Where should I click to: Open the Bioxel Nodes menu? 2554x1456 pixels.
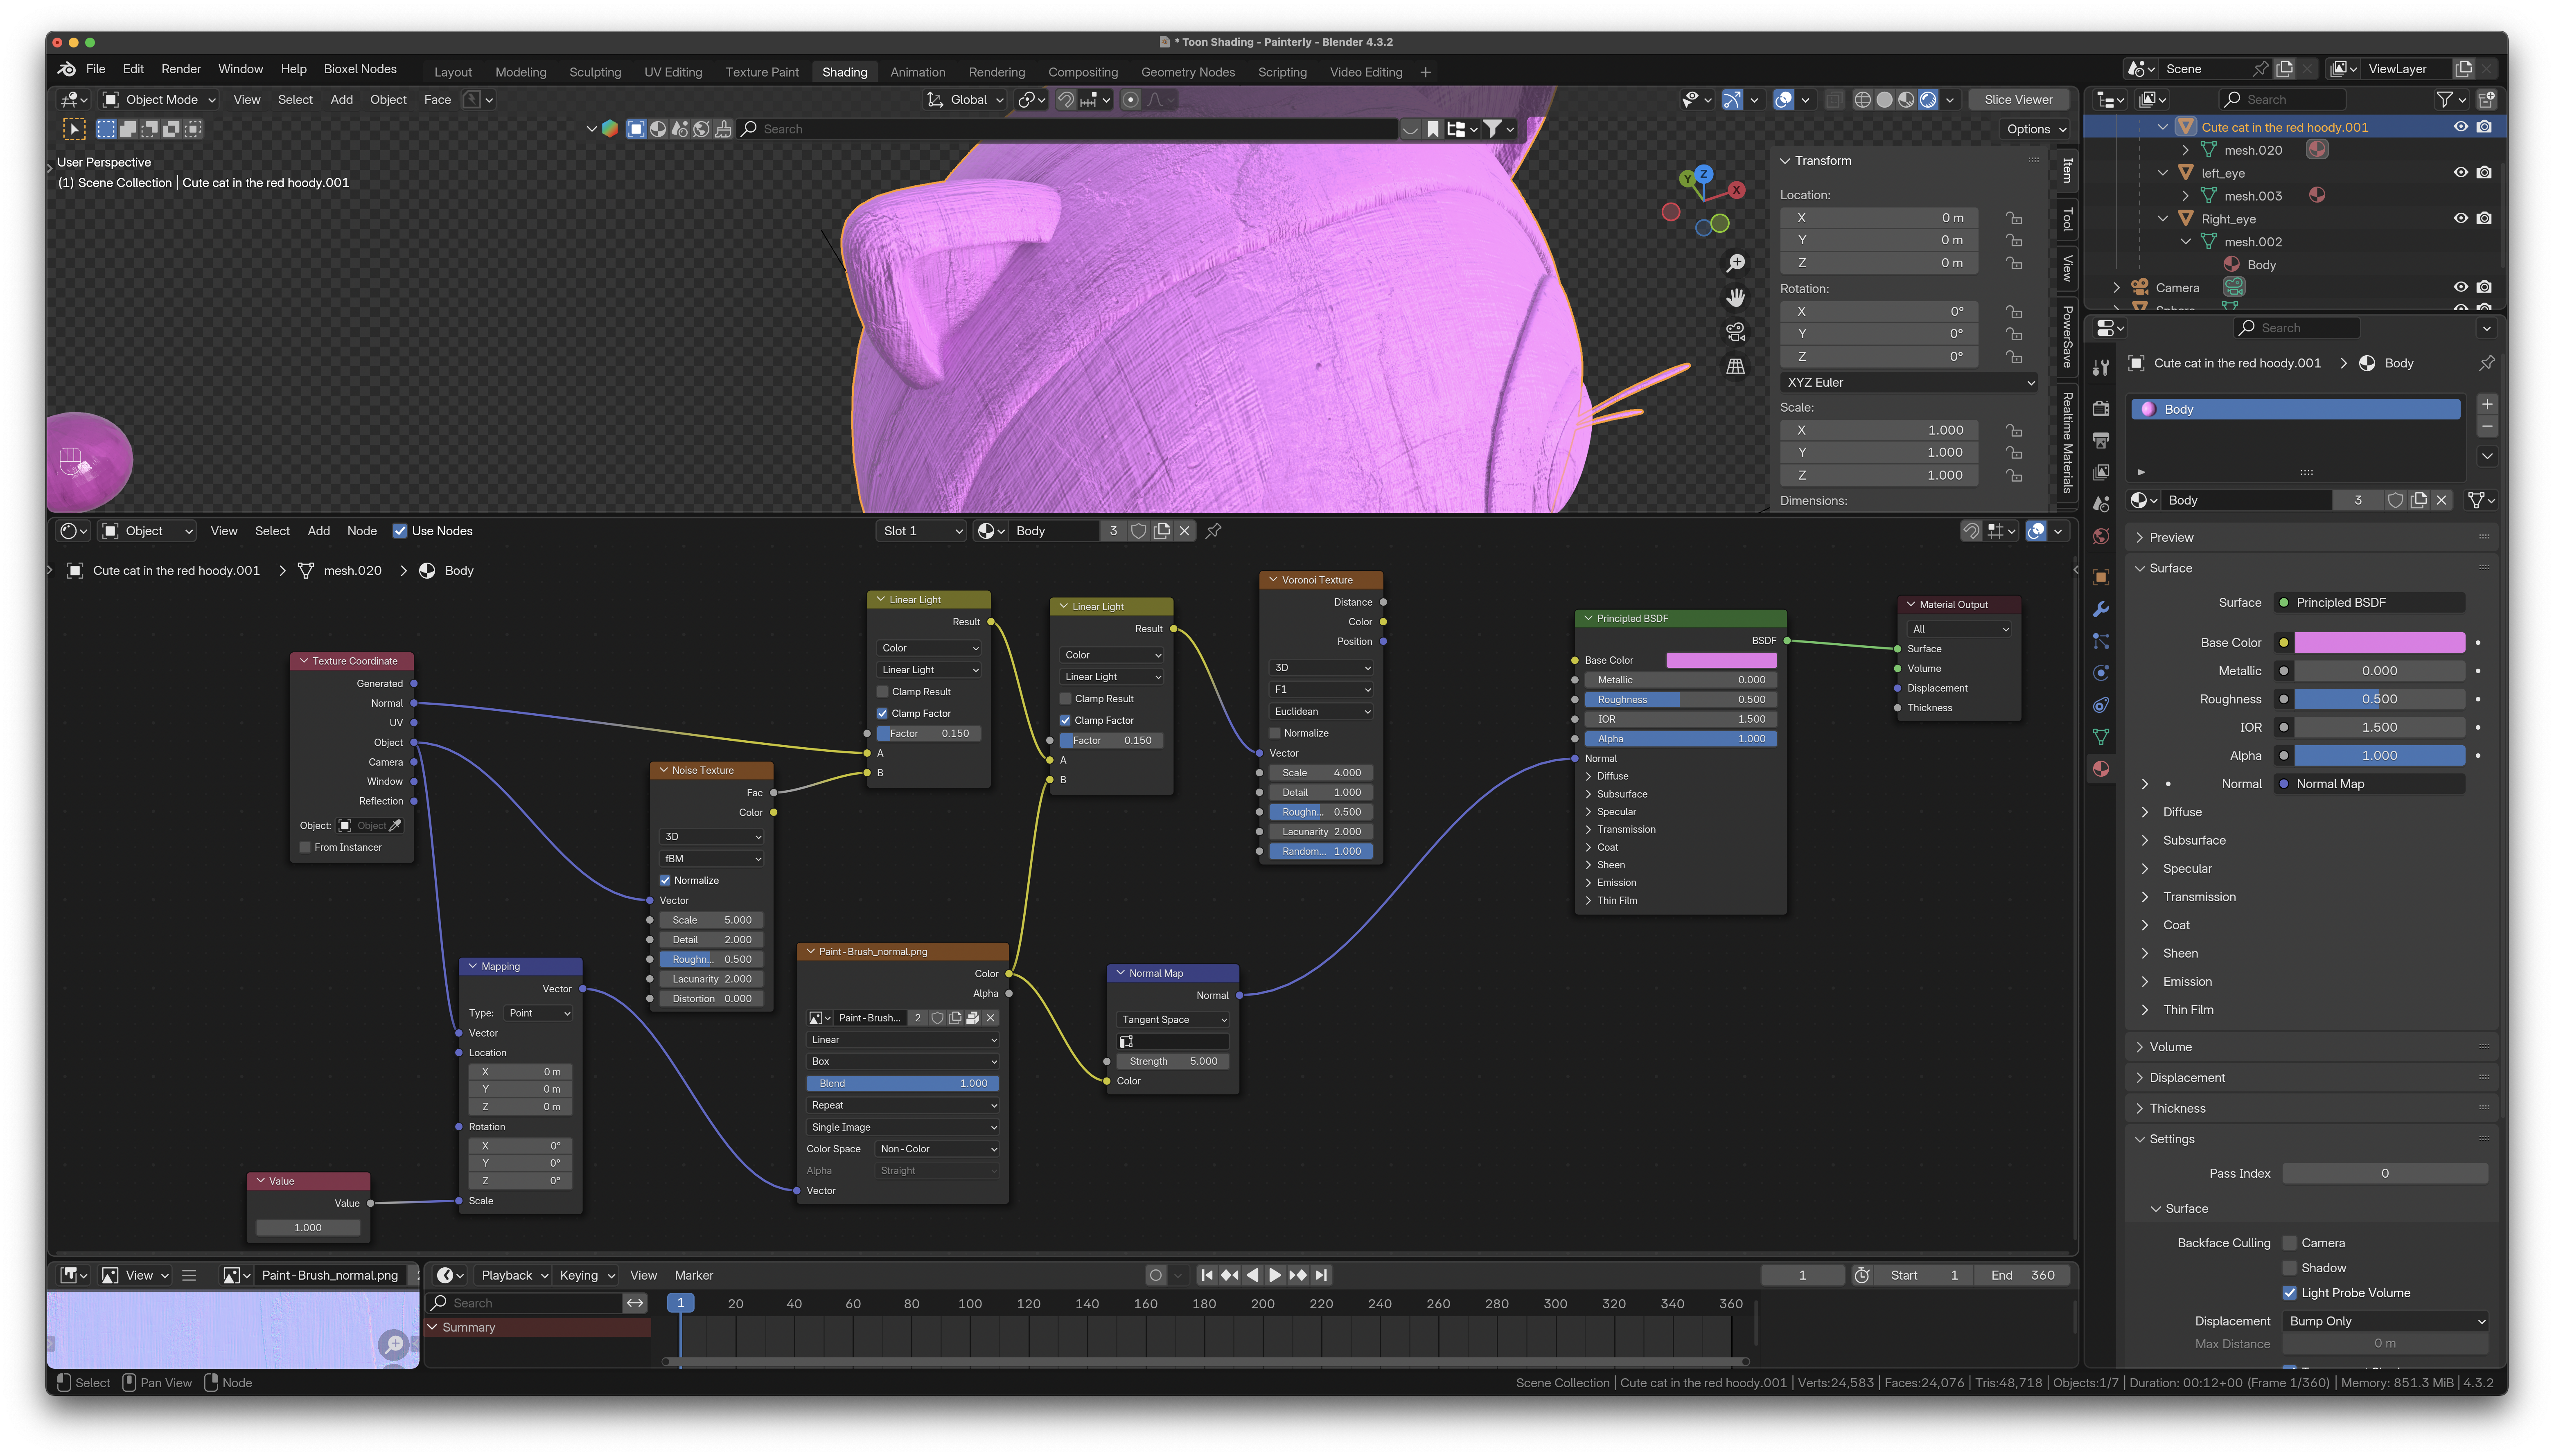(360, 69)
